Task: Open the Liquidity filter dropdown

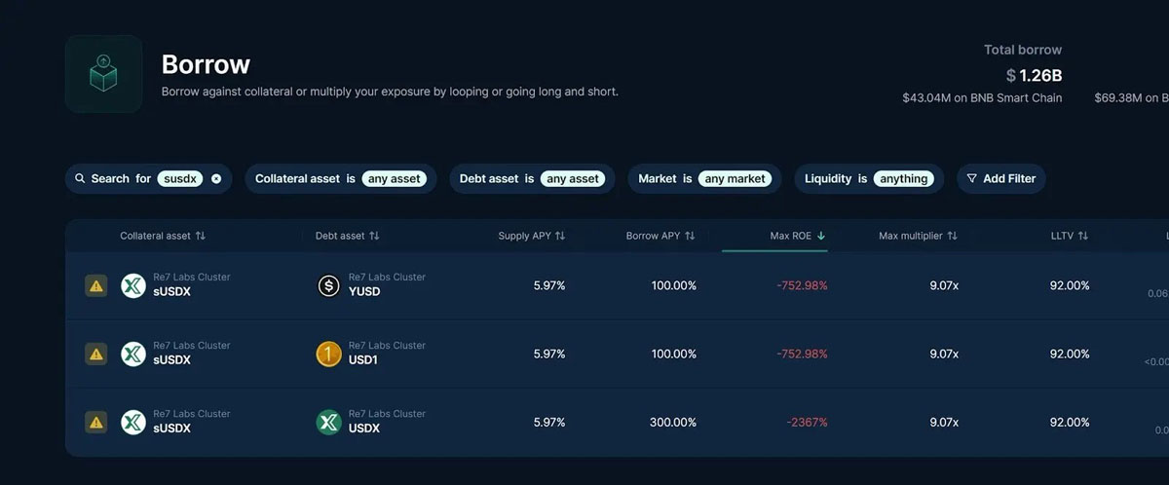Action: pos(868,179)
